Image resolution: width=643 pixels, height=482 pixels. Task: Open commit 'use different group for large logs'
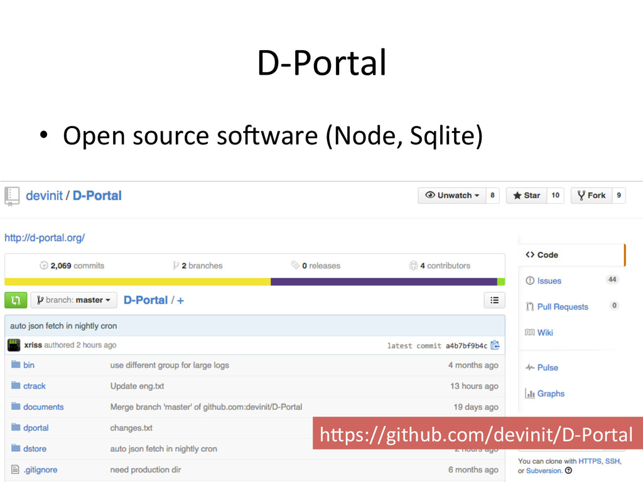pos(170,365)
